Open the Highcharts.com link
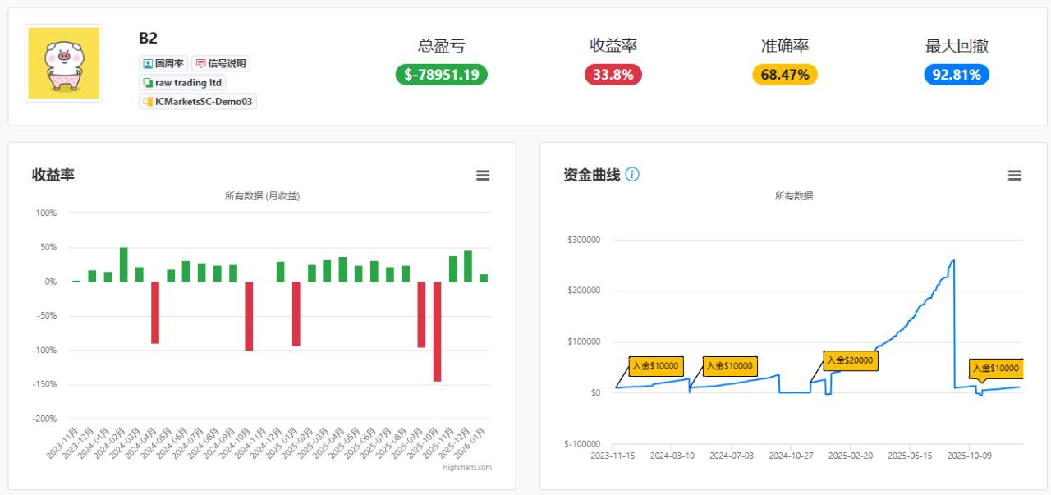The height and width of the screenshot is (495, 1051). 466,467
